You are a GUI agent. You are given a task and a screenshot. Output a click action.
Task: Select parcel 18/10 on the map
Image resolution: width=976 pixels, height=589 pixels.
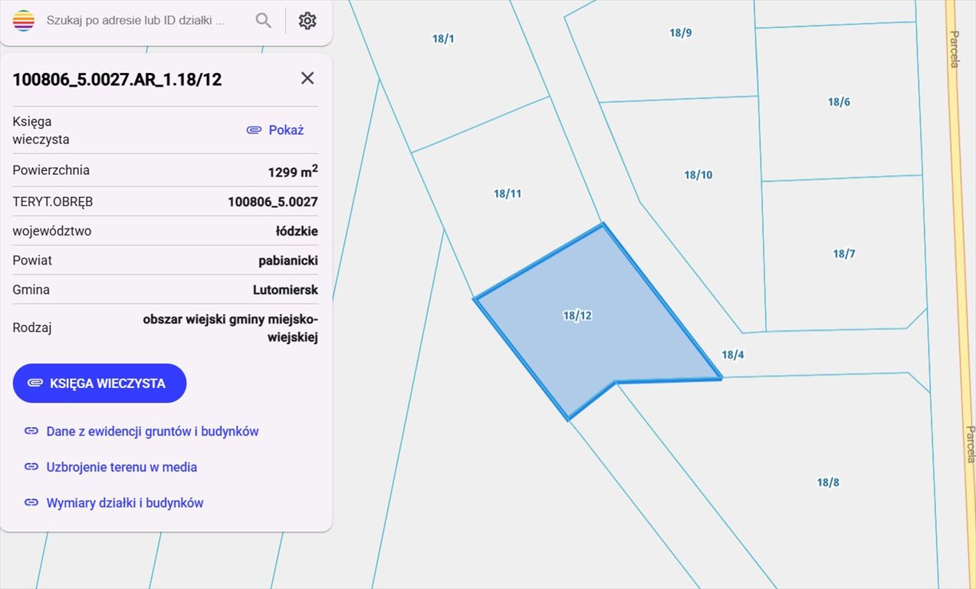coord(698,175)
